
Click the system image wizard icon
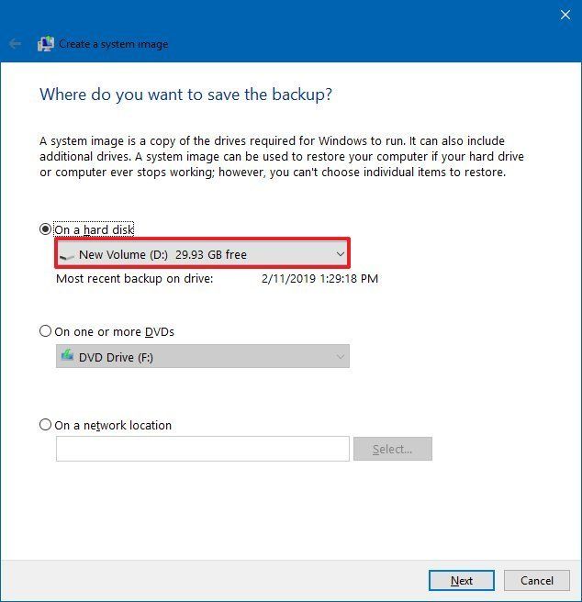pyautogui.click(x=45, y=43)
